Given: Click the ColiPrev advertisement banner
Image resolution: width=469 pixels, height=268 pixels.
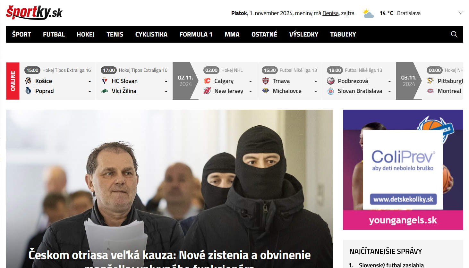Looking at the screenshot, I should [x=403, y=170].
